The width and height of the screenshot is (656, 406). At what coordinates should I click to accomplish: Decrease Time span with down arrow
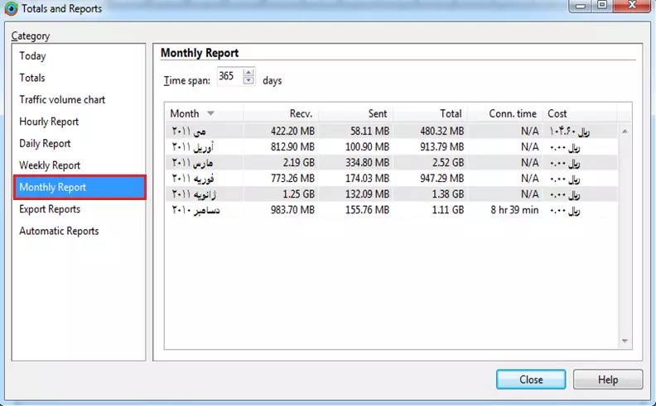coord(248,81)
